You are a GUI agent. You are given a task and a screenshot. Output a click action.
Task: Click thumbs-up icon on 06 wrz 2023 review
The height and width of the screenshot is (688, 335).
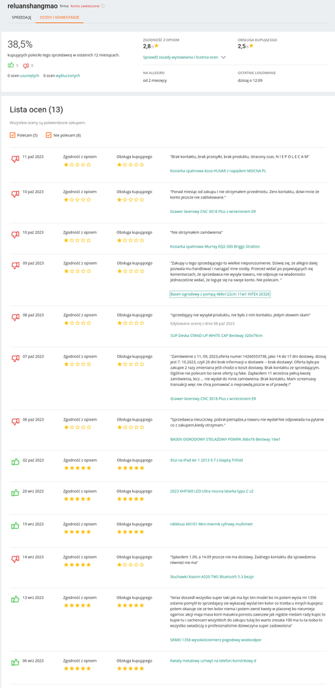coord(15,662)
